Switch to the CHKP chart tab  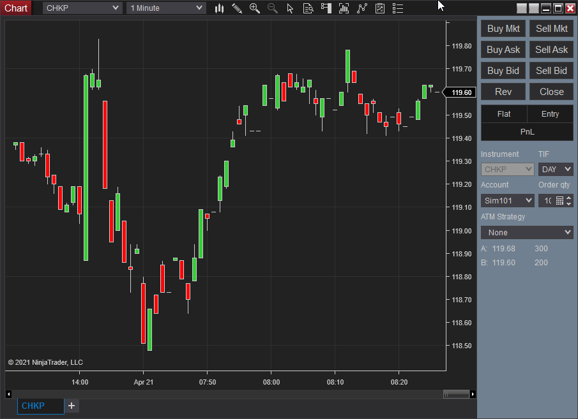[x=40, y=406]
